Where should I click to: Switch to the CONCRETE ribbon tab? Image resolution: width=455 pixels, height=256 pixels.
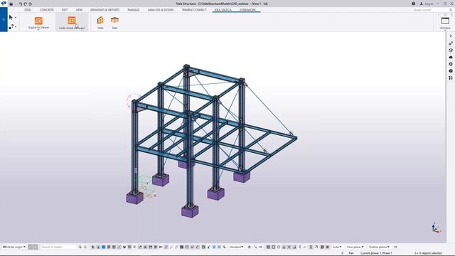pos(47,10)
